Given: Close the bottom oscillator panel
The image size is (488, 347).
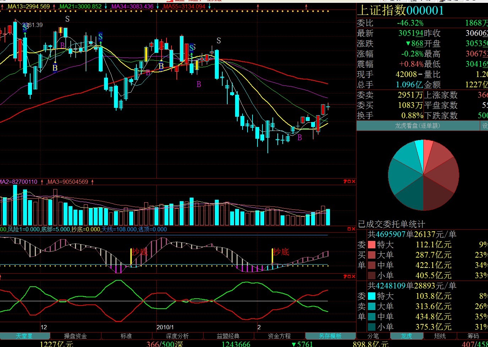Looking at the screenshot, I should click(353, 276).
